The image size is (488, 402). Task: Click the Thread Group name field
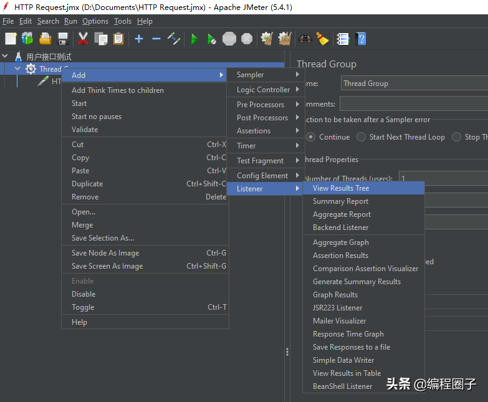(414, 83)
